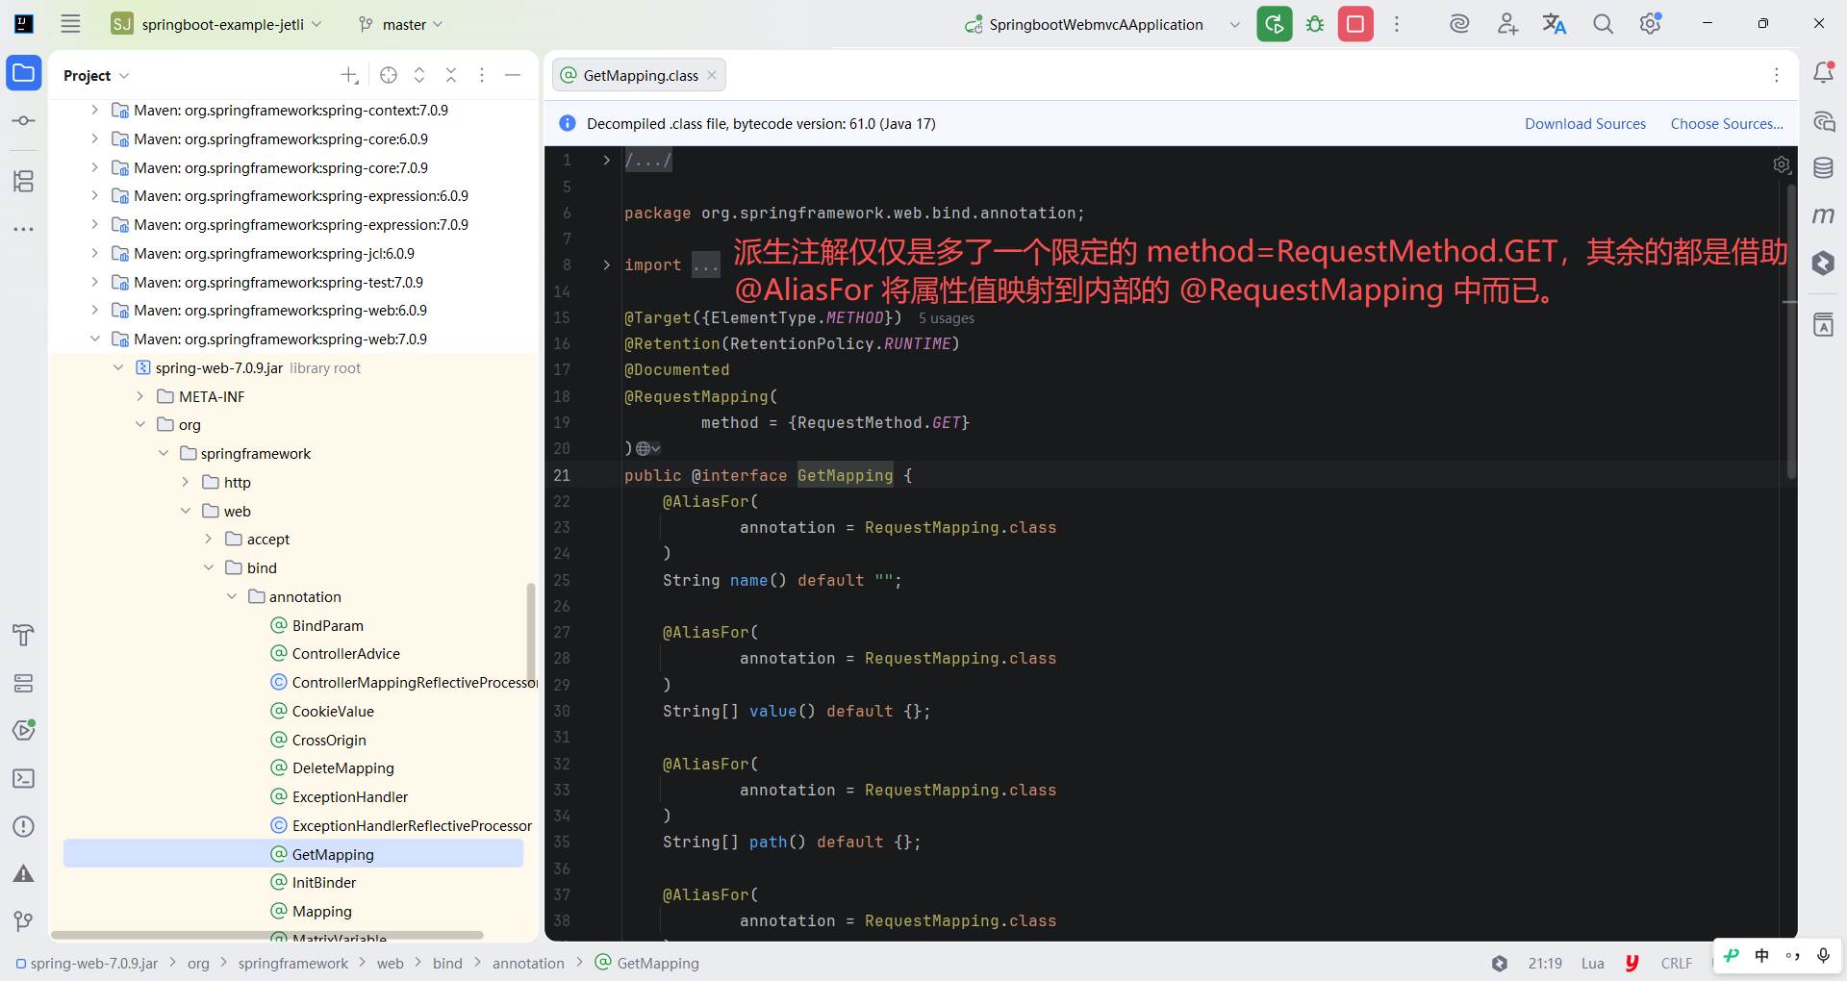Viewport: 1847px width, 981px height.
Task: Collapse spring-web-7.0.9.jar library root
Action: click(x=118, y=367)
